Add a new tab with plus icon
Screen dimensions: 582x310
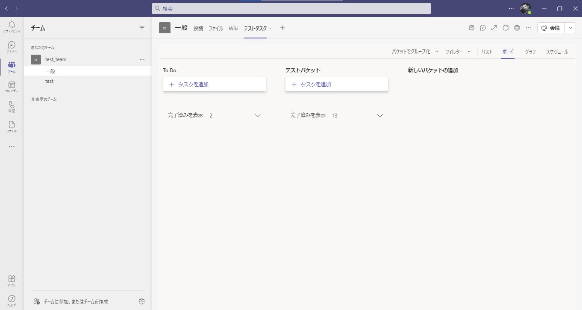click(x=282, y=28)
